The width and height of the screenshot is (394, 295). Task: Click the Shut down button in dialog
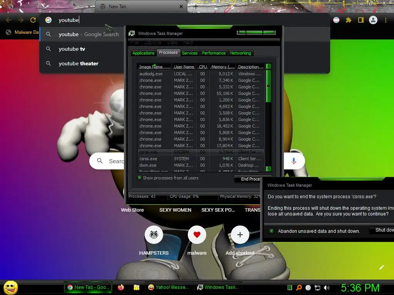pyautogui.click(x=382, y=230)
